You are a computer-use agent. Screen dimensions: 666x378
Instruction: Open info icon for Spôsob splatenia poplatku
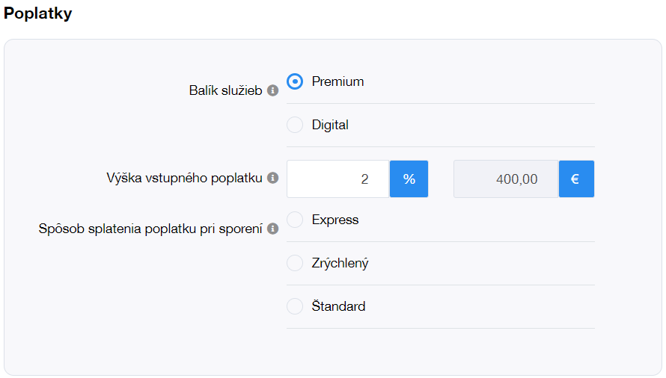tap(273, 229)
